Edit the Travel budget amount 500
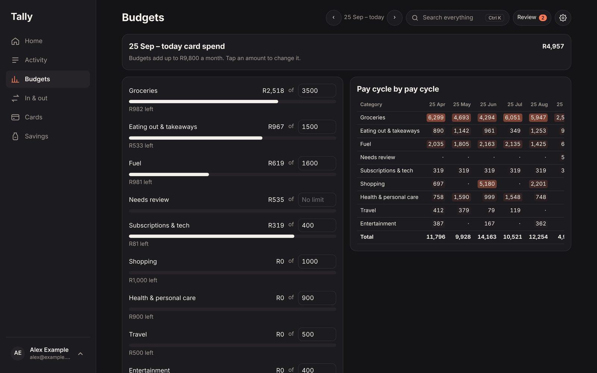 pos(317,335)
